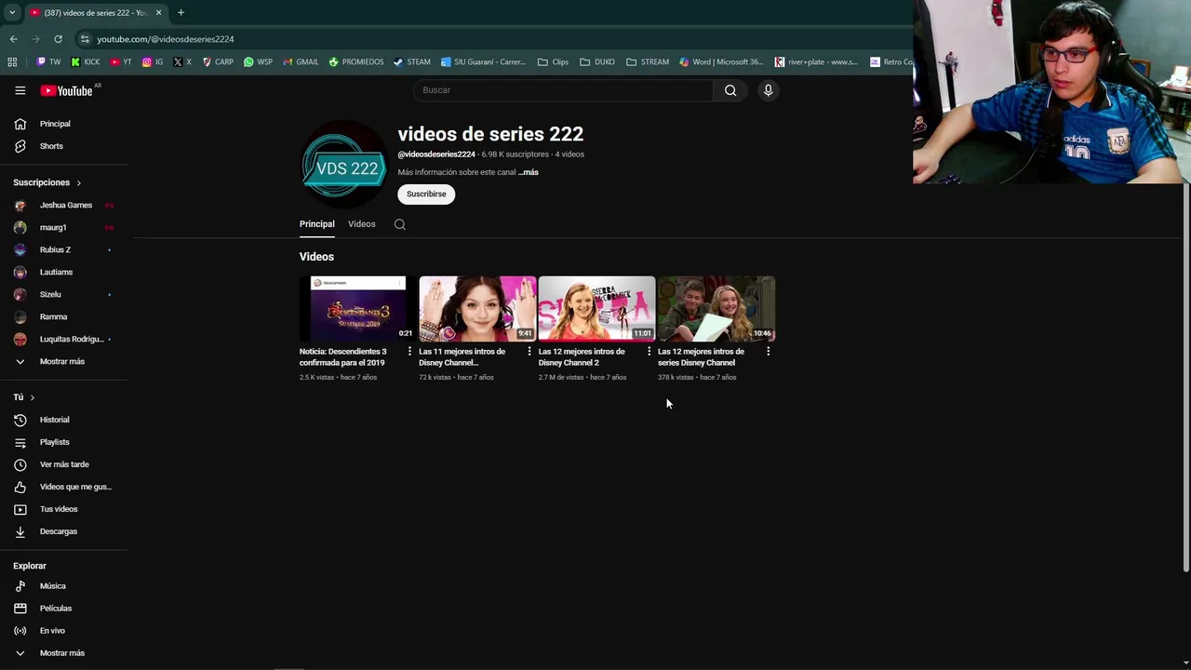Start voice search with the microphone icon
This screenshot has height=670, width=1191.
coord(768,90)
